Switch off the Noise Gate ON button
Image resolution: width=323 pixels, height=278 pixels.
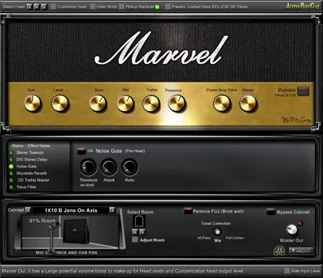pyautogui.click(x=81, y=151)
